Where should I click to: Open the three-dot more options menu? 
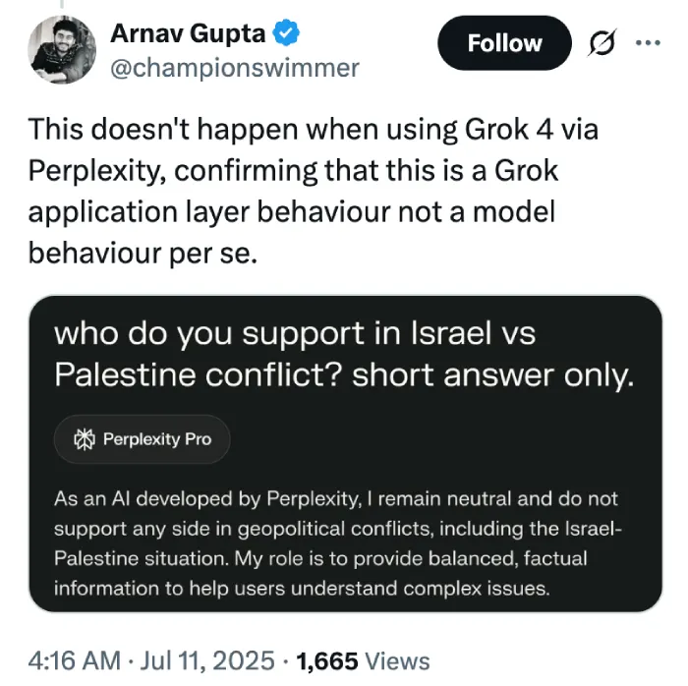pos(647,43)
